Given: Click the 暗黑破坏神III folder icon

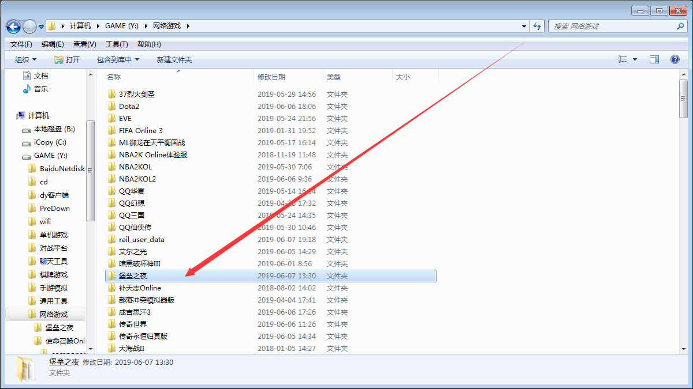Looking at the screenshot, I should coord(112,263).
